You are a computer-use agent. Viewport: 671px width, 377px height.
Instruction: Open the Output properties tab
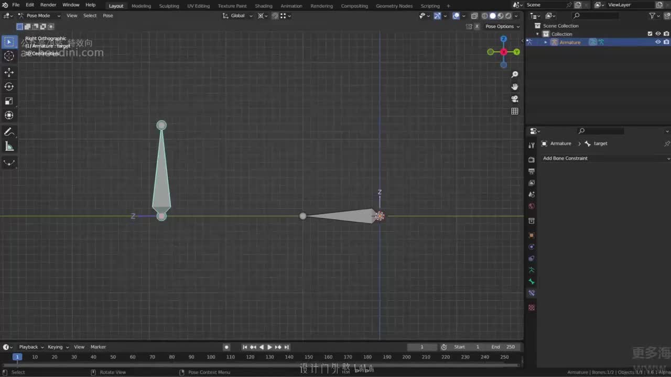[x=532, y=171]
